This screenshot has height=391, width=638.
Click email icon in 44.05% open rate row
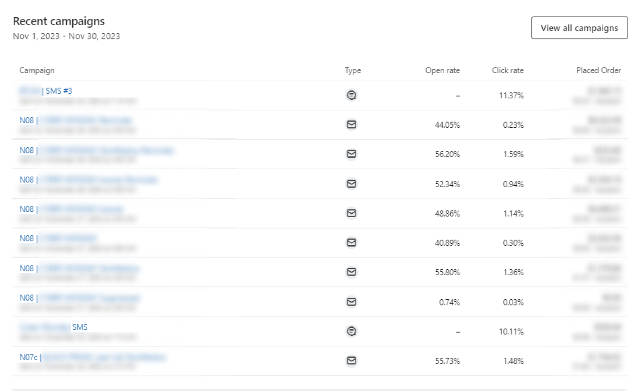(351, 124)
